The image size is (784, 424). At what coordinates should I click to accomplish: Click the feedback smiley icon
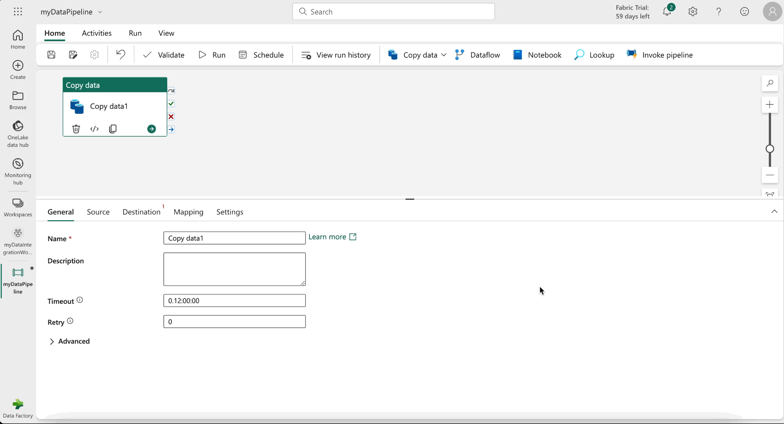click(744, 12)
